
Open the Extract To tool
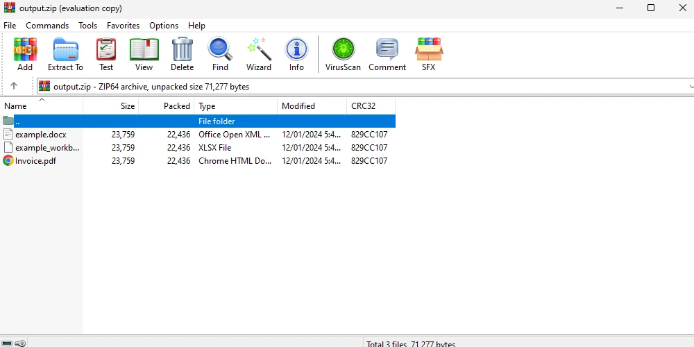tap(65, 54)
